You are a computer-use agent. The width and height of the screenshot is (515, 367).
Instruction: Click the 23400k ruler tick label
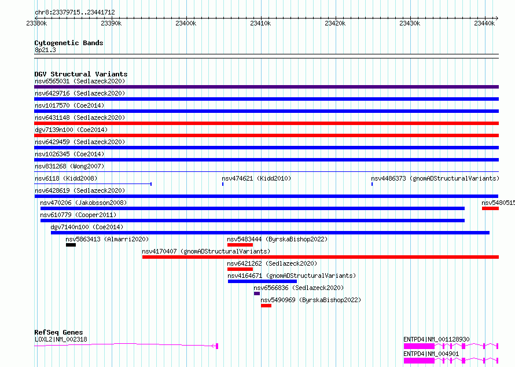click(186, 23)
